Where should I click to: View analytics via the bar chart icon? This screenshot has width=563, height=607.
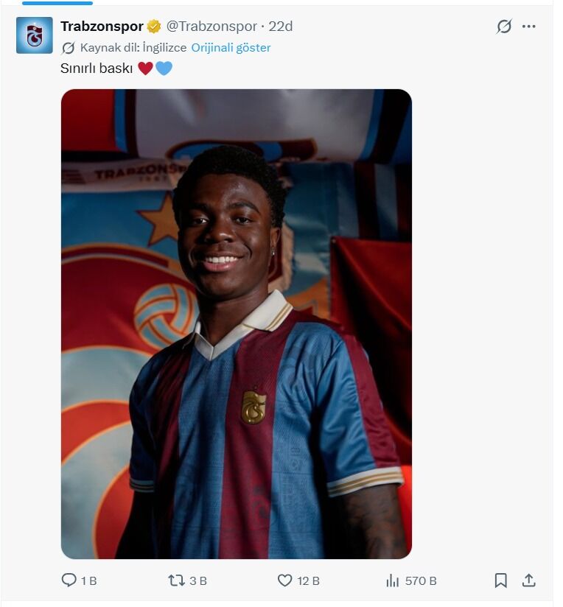pos(393,580)
